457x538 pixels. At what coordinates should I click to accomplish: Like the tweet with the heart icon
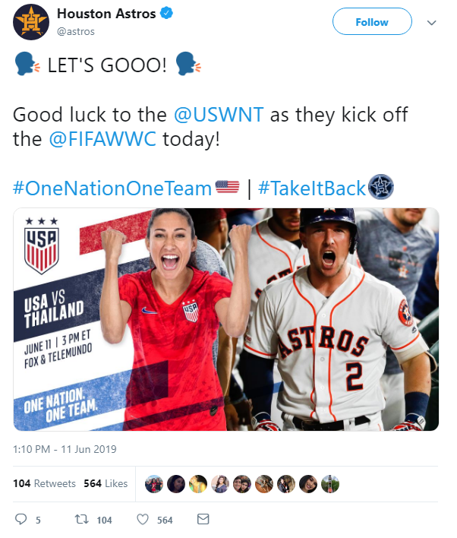pos(143,519)
